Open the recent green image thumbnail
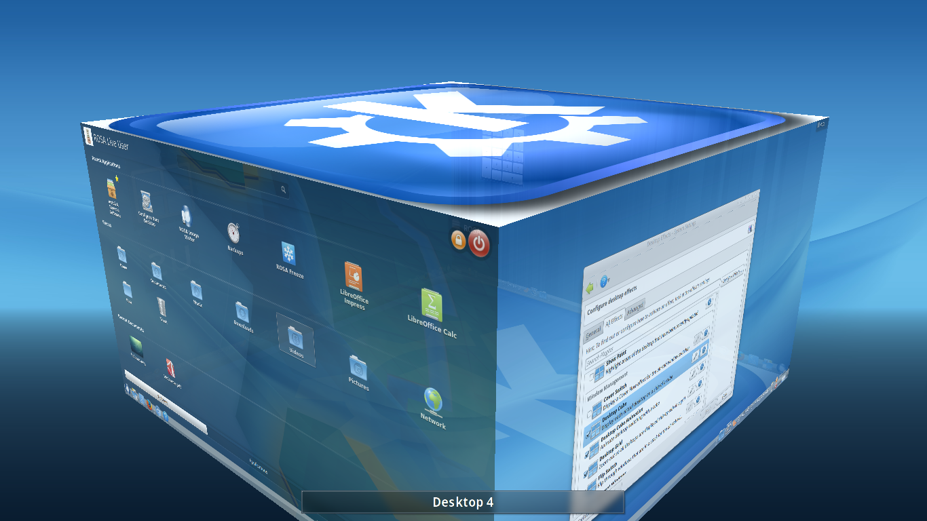The width and height of the screenshot is (927, 521). tap(136, 347)
